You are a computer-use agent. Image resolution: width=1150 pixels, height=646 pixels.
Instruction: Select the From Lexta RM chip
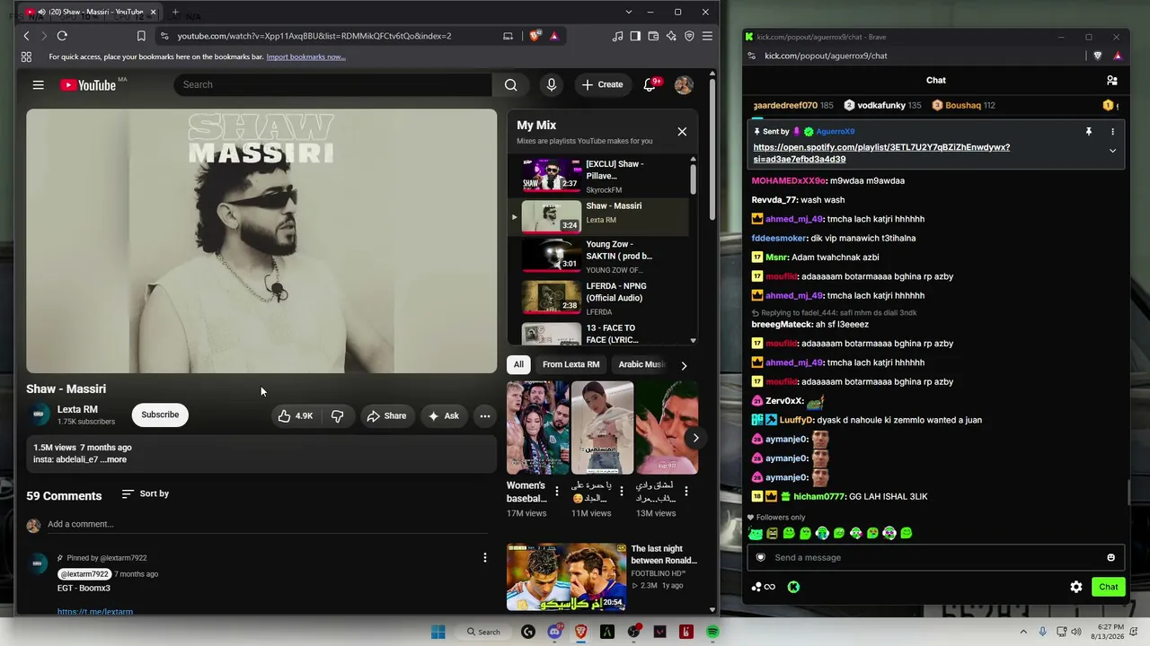(x=571, y=365)
